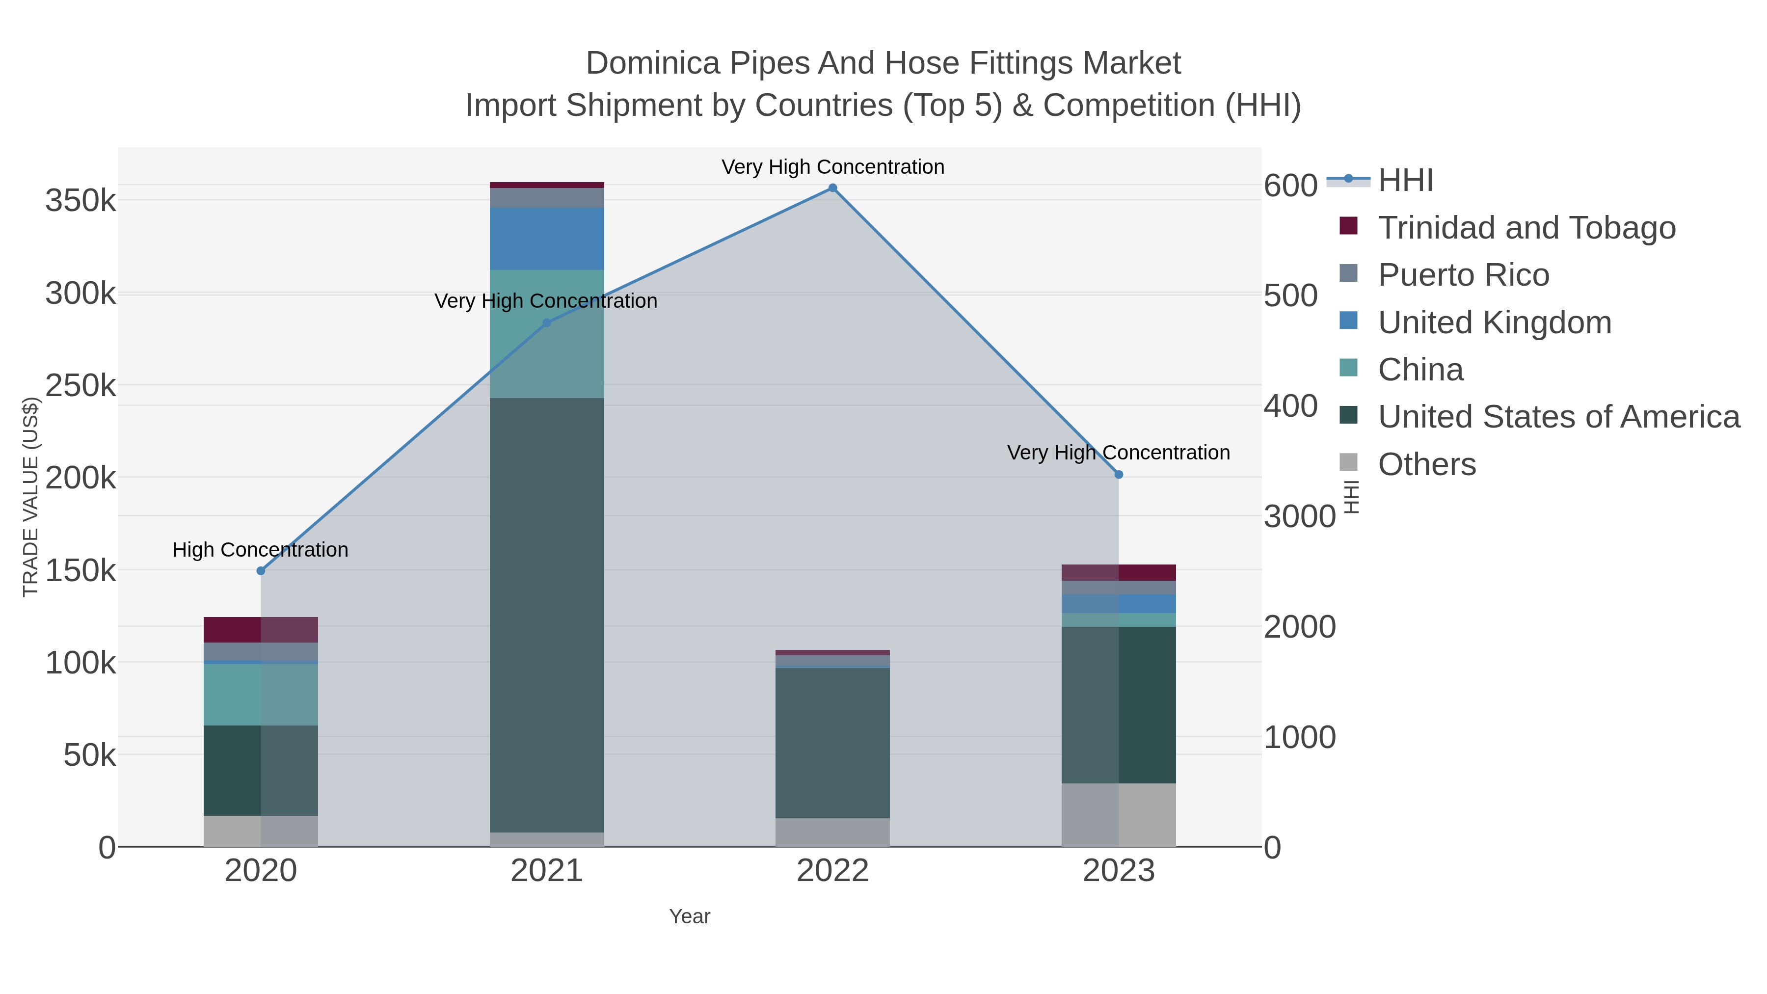The image size is (1767, 994).
Task: Click the 2021 Puerto Rico bar segment
Action: pyautogui.click(x=547, y=197)
